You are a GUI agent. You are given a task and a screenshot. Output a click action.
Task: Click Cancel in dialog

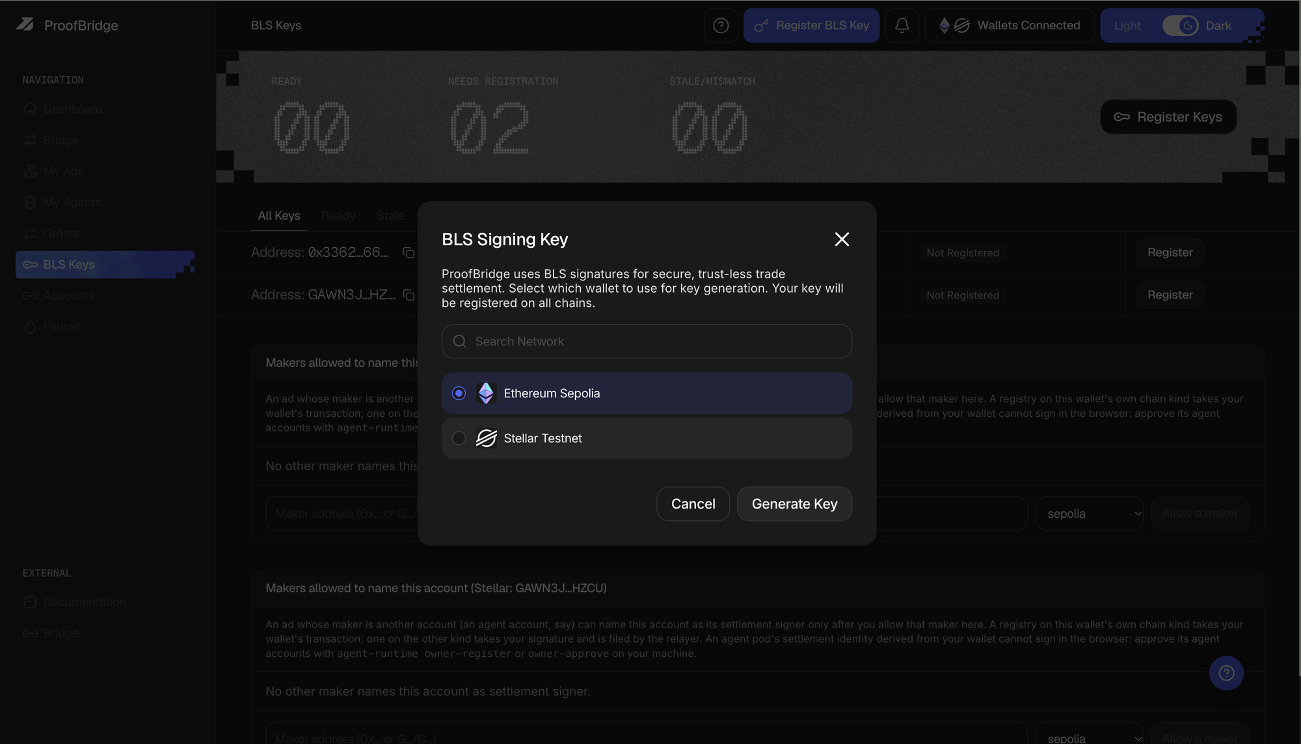(693, 504)
